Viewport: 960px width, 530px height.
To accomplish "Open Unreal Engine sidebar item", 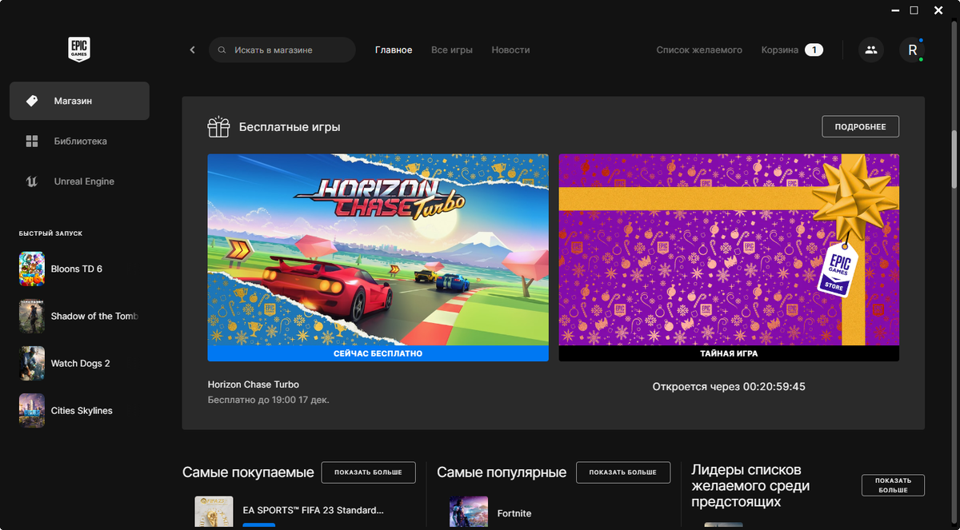I will (79, 181).
